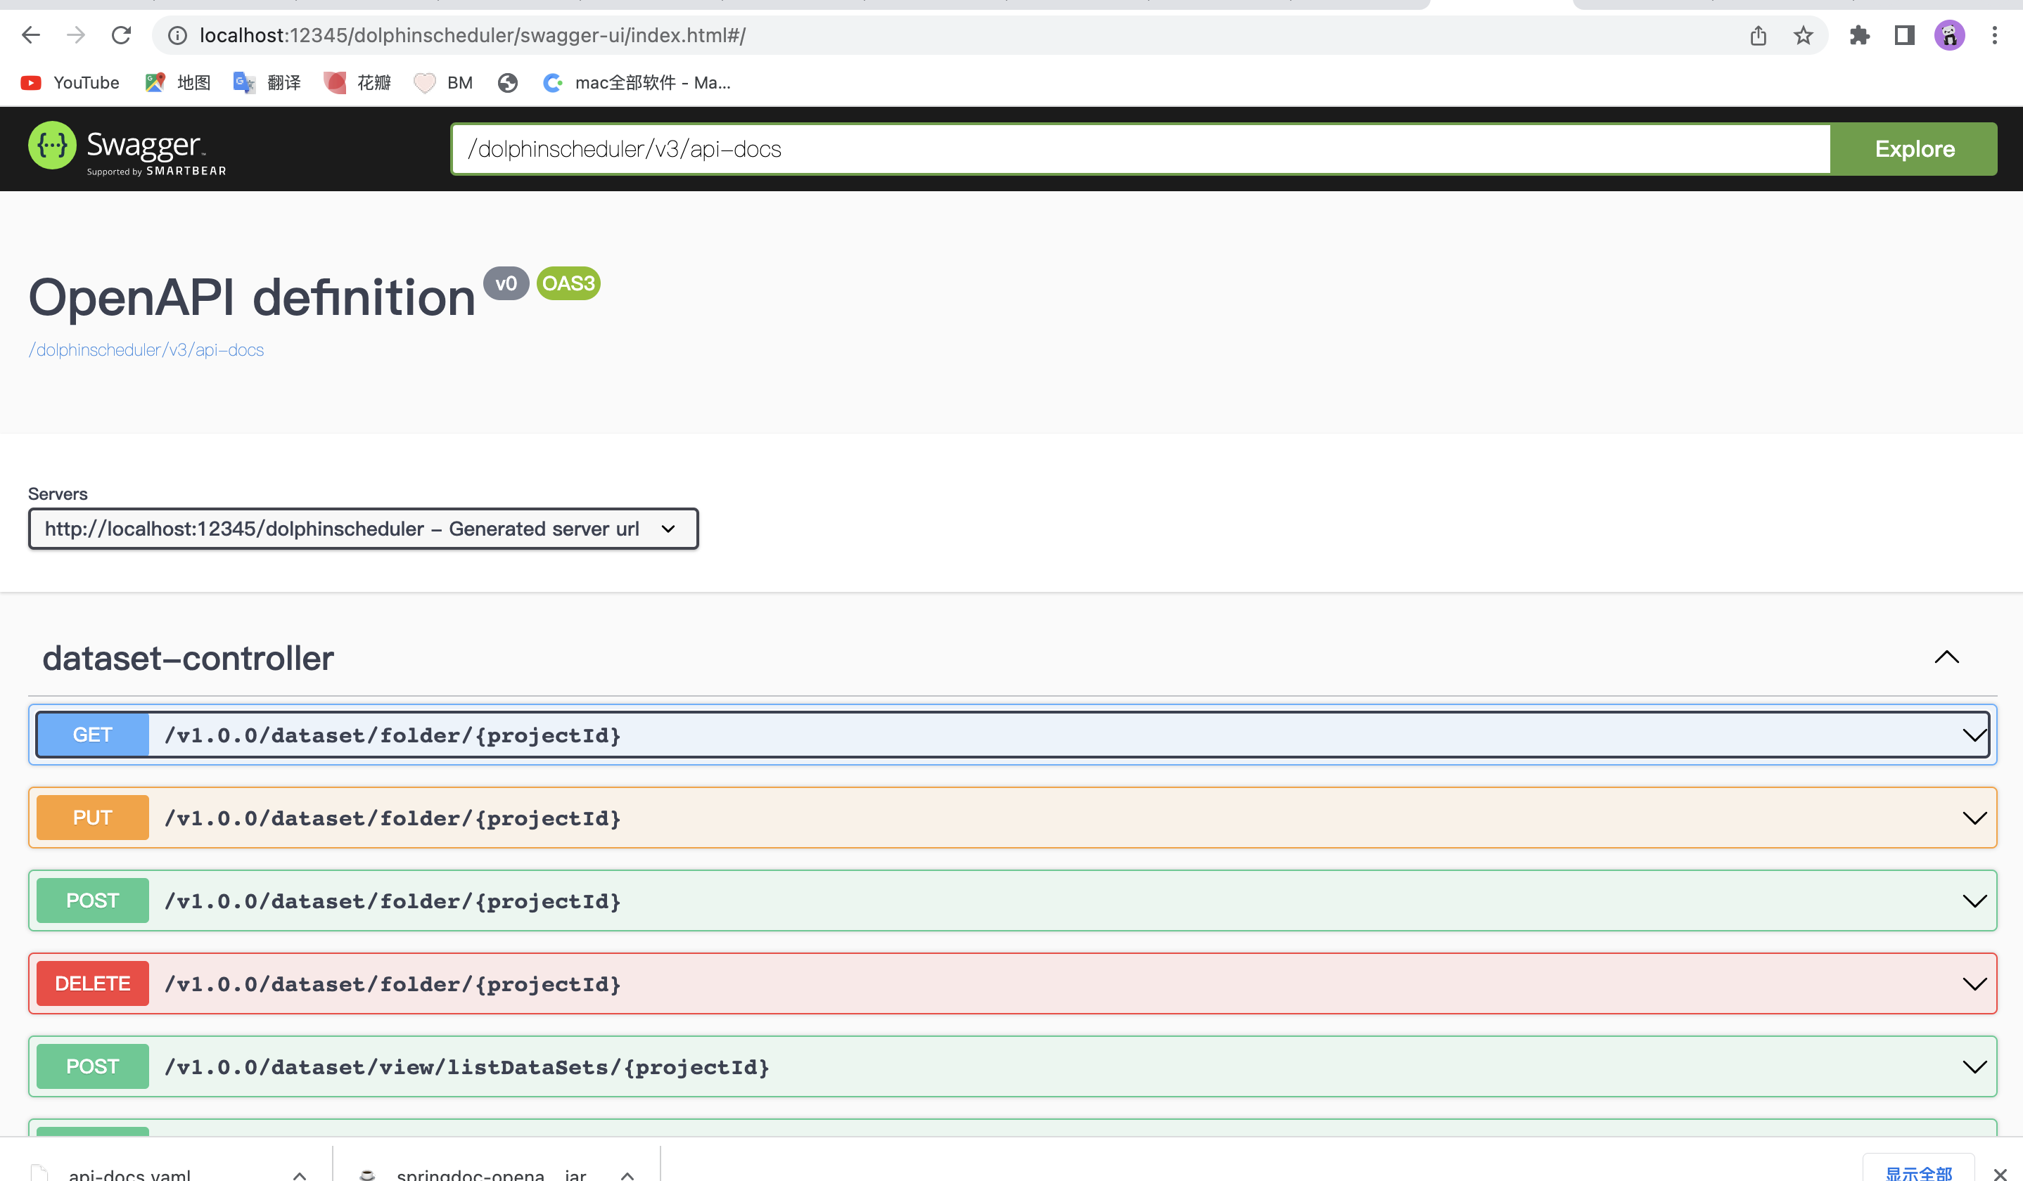This screenshot has height=1181, width=2023.
Task: Toggle the browser side panel icon
Action: [x=1904, y=35]
